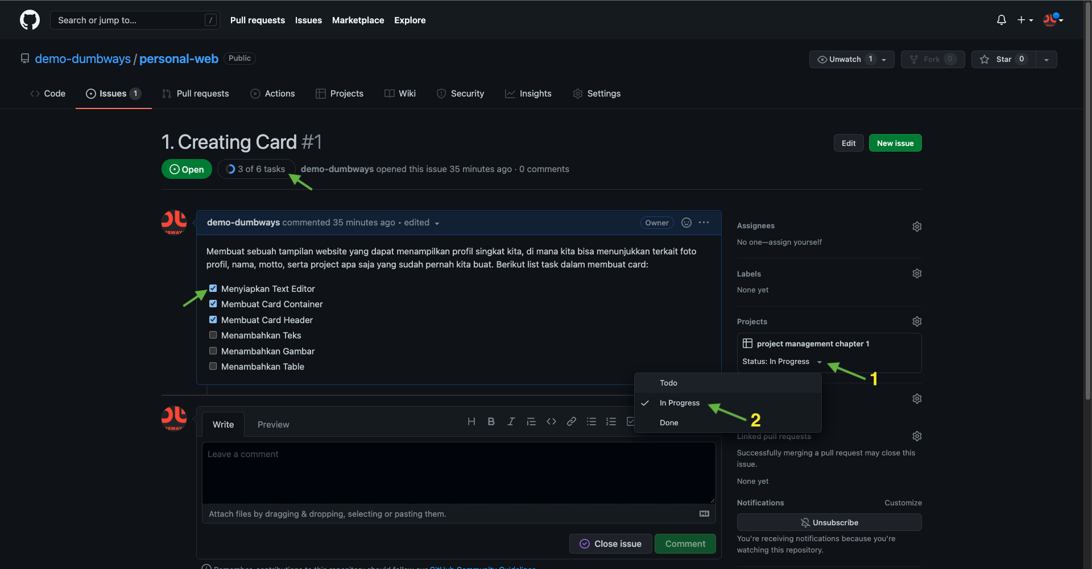Click the GitHub Octocat logo
This screenshot has height=569, width=1092.
click(x=30, y=20)
